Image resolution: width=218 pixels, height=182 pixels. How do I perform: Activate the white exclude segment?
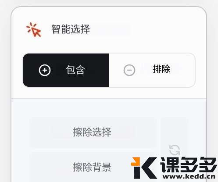[152, 70]
